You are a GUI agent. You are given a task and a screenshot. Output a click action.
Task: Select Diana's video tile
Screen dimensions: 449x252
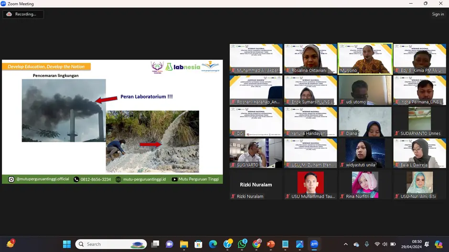(x=365, y=122)
